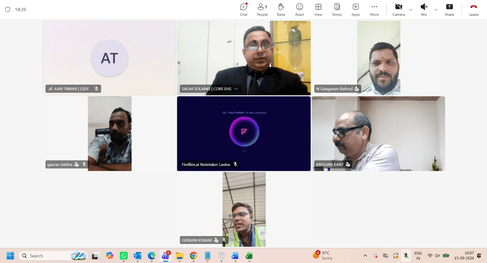Expand the Mic options chevron
Screen dimensions: 487x263
[436, 10]
